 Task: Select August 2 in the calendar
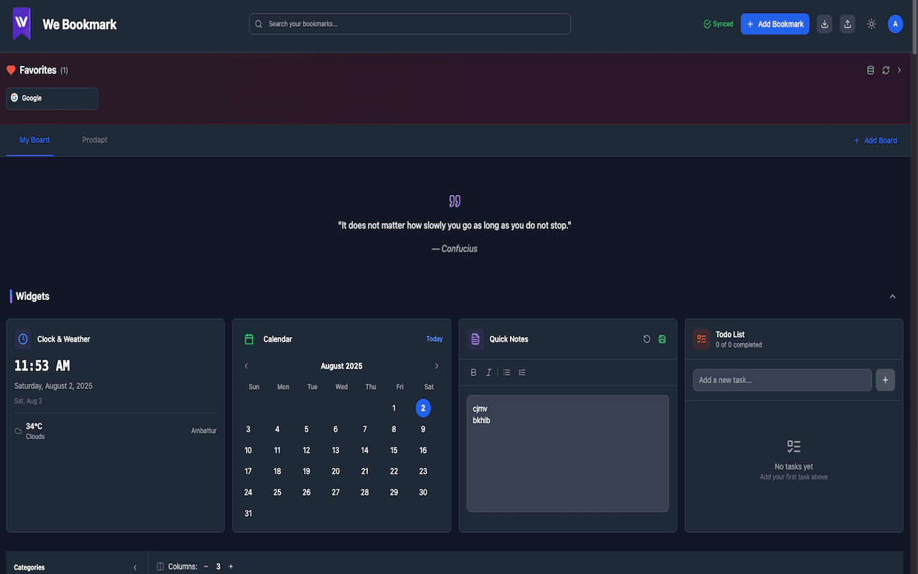[423, 408]
